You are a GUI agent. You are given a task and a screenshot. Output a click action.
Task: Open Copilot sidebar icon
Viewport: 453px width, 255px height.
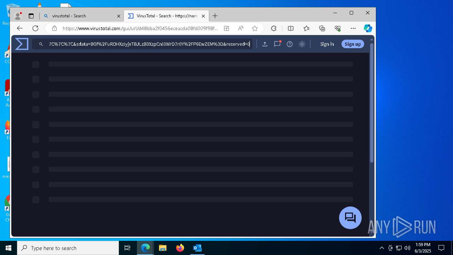[368, 28]
